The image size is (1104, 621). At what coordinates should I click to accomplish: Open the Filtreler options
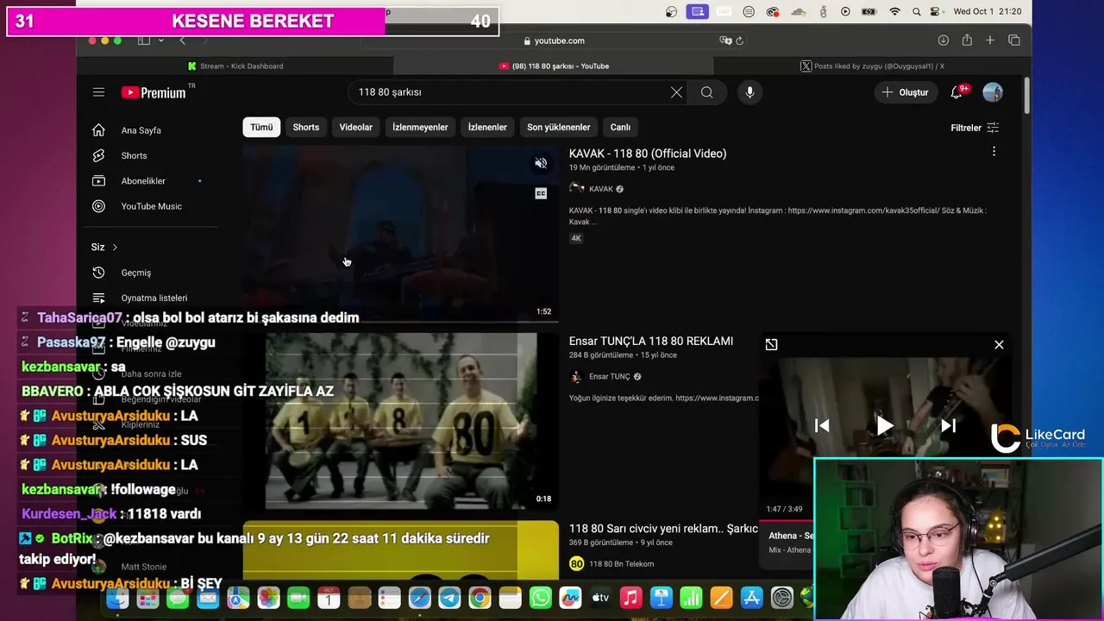tap(975, 128)
